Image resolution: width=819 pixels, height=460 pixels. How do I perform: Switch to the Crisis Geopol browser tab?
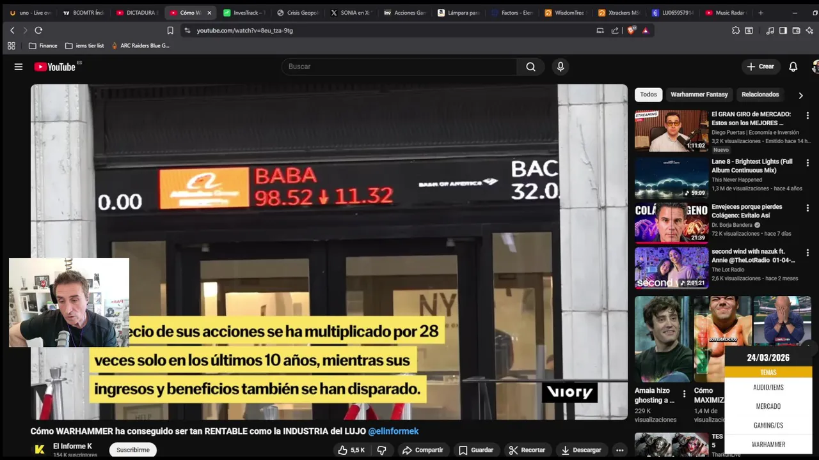pos(298,13)
